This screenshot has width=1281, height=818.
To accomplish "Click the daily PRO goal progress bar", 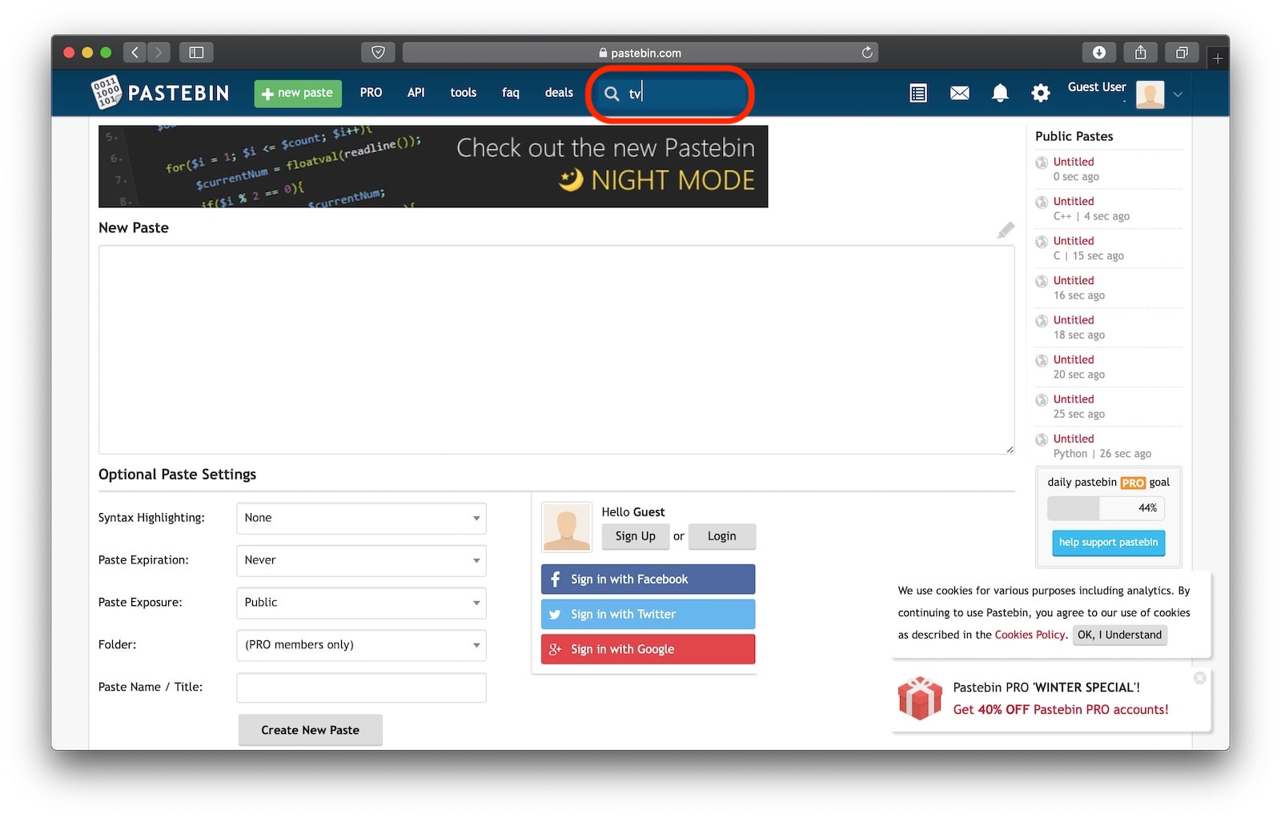I will 1106,508.
